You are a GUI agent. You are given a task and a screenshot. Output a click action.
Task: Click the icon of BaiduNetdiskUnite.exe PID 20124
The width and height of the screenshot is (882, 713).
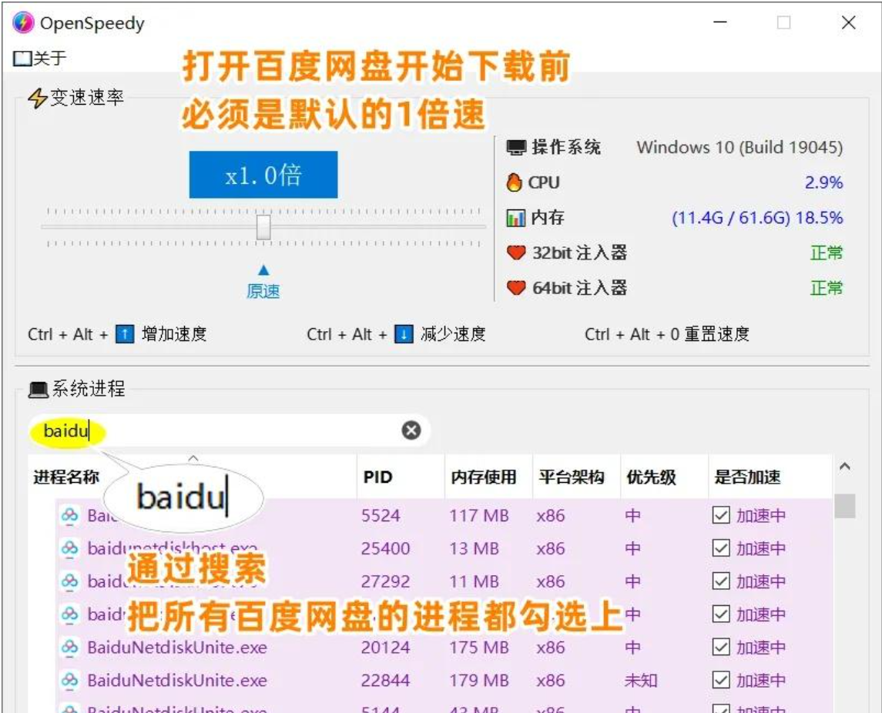click(x=70, y=648)
